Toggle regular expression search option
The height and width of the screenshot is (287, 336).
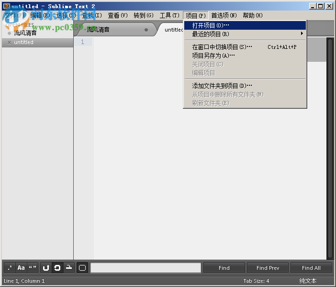(x=10, y=268)
